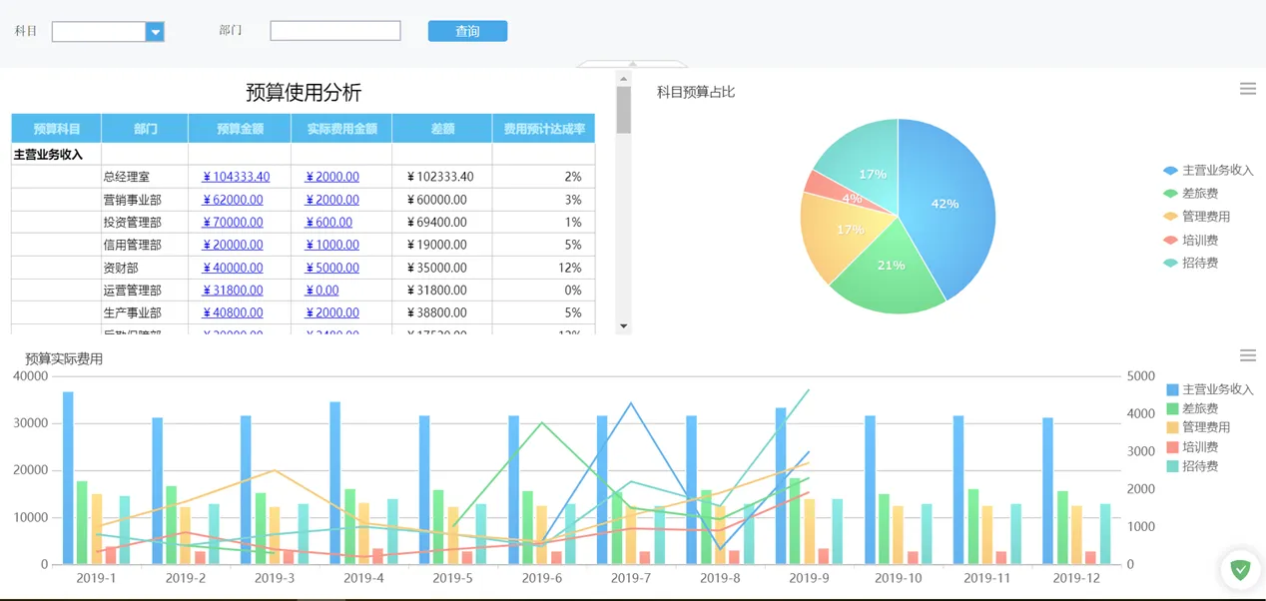Viewport: 1266px width, 601px height.
Task: Open the menu icon for 科目预算占比 chart
Action: [1247, 89]
